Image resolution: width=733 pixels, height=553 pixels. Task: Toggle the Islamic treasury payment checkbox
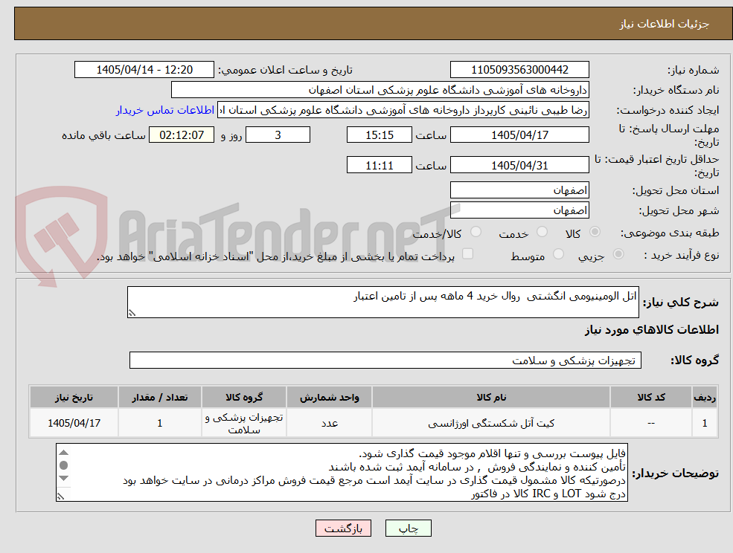click(x=467, y=253)
